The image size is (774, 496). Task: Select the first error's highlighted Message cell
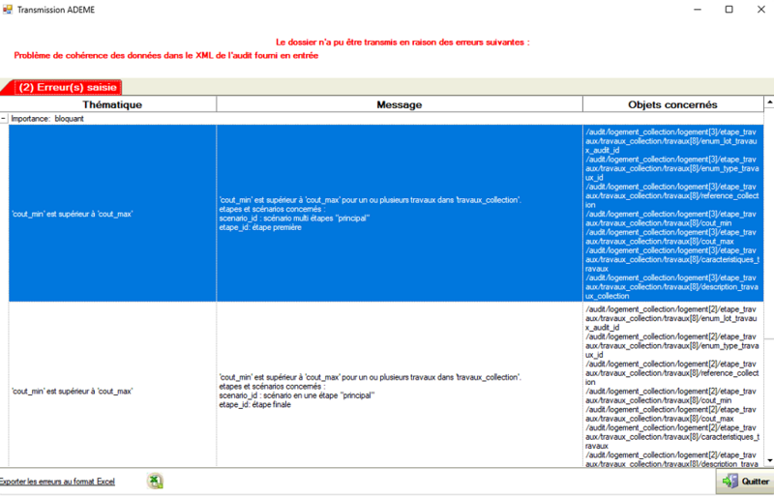point(399,213)
